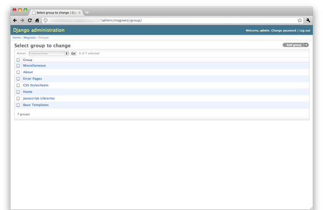Open the Javascript Libraries group
The width and height of the screenshot is (323, 210).
(x=39, y=99)
